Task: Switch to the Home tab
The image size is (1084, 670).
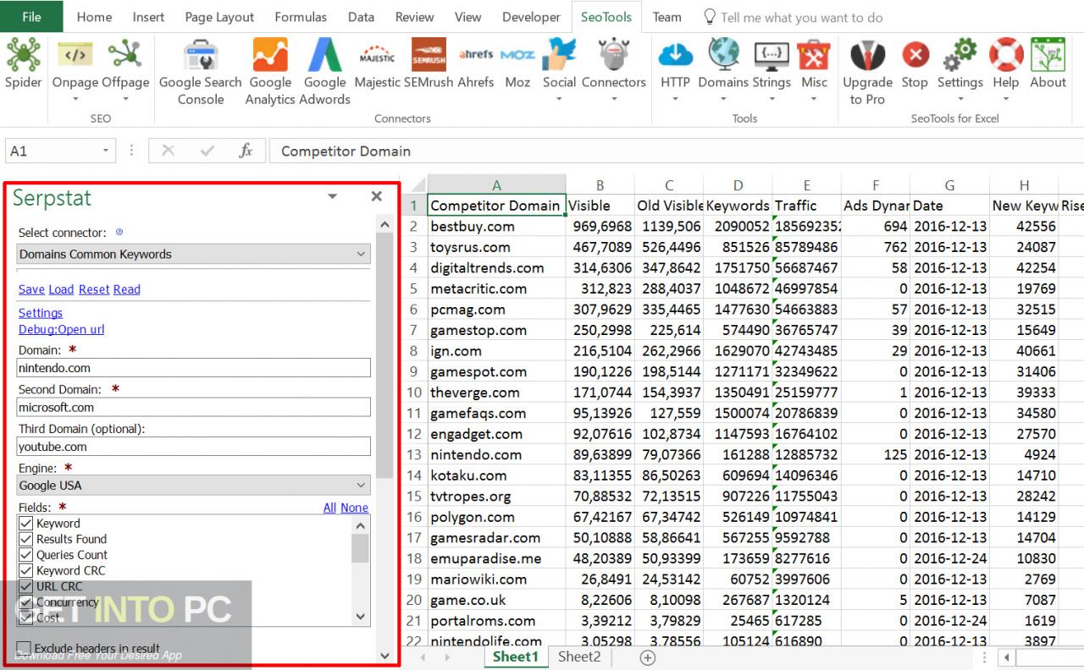Action: click(x=94, y=17)
